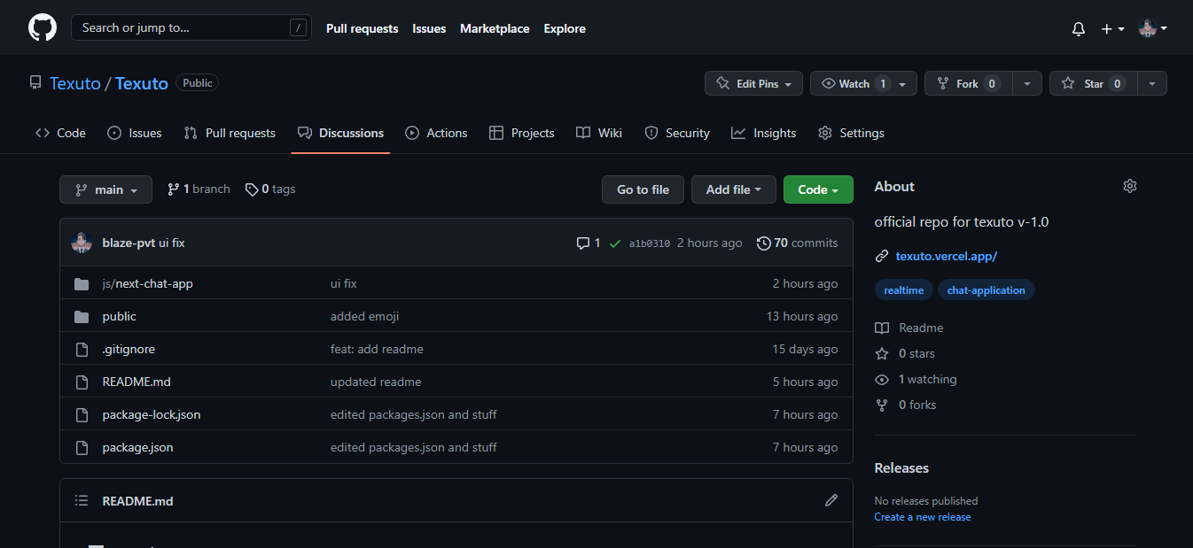Open the green Code dropdown
1193x548 pixels.
tap(818, 189)
